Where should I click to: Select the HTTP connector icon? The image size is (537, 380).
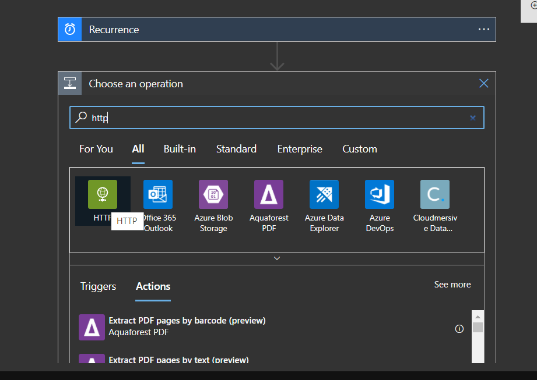click(103, 194)
